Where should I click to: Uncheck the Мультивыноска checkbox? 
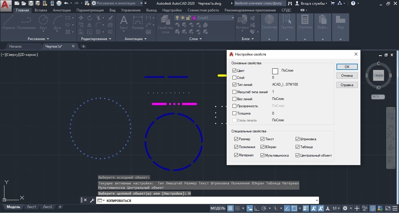pos(262,155)
